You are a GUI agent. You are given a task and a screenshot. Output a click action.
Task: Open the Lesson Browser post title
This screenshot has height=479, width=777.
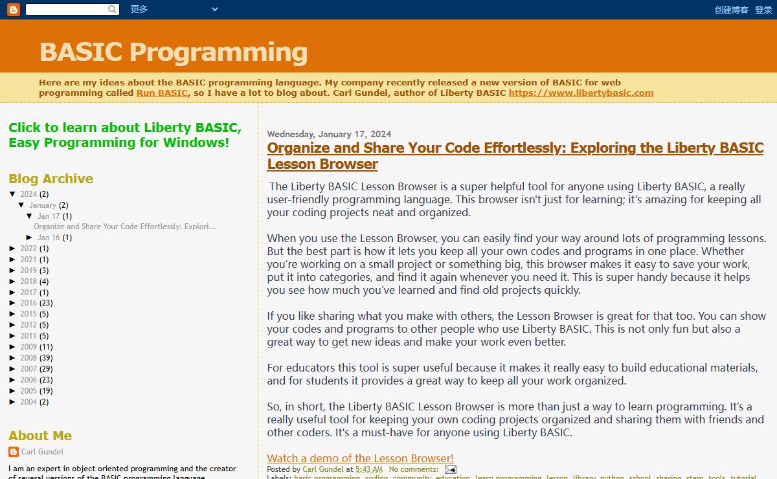[515, 155]
